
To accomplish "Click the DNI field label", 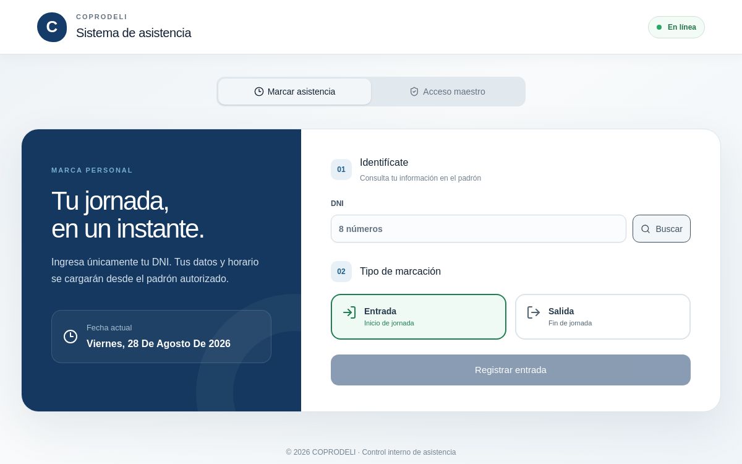I will click(337, 204).
